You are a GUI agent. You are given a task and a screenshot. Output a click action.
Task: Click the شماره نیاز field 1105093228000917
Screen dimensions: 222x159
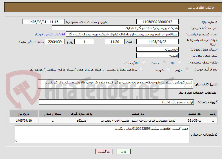157,22
